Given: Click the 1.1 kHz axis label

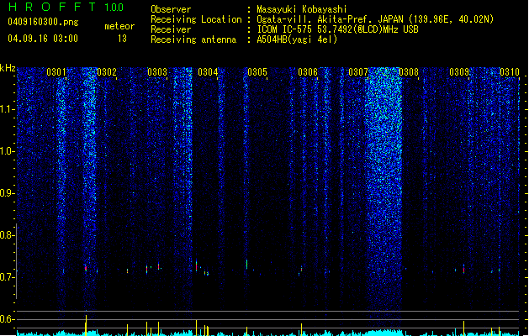Looking at the screenshot, I should click(x=7, y=109).
